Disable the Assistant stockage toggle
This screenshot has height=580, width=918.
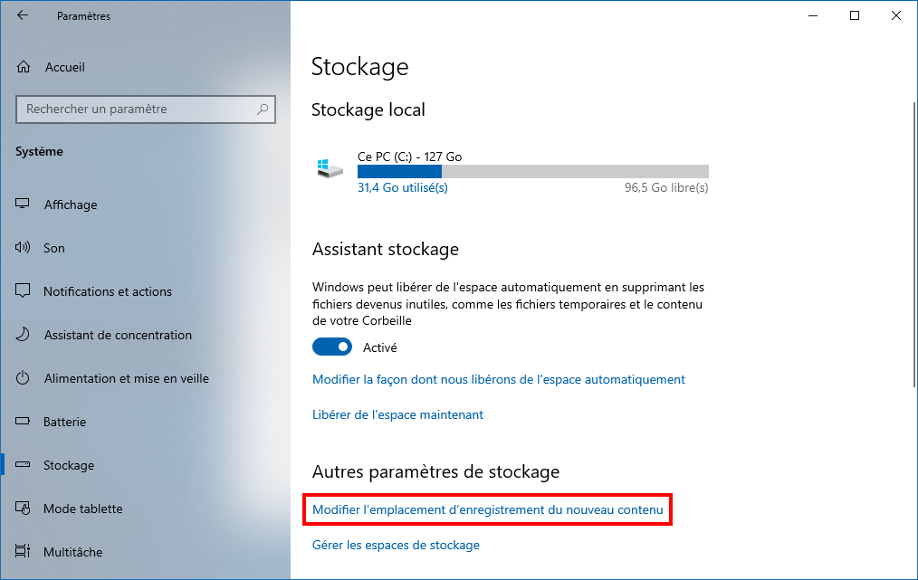pyautogui.click(x=332, y=347)
